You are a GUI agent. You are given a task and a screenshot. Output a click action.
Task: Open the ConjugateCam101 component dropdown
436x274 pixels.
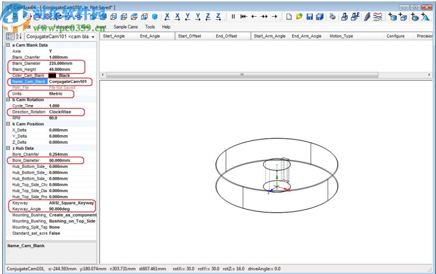[93, 37]
